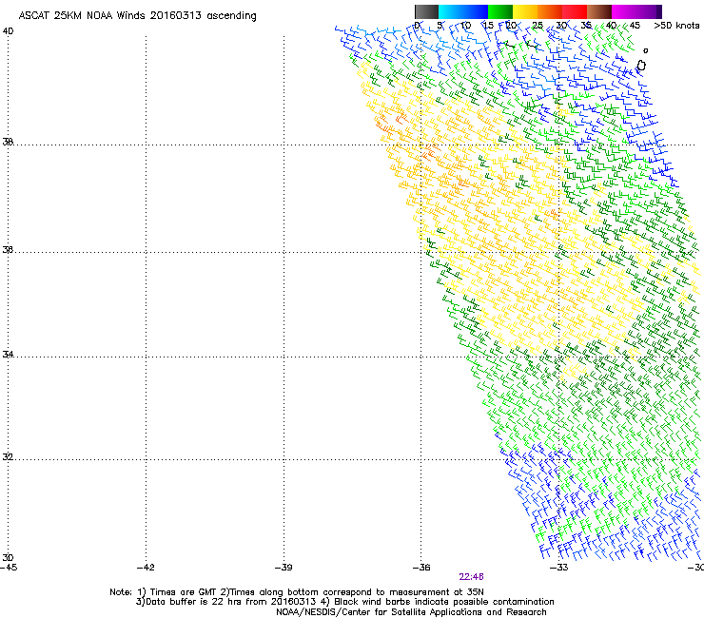Select the yellow 20-25 knots legend segment

click(525, 11)
